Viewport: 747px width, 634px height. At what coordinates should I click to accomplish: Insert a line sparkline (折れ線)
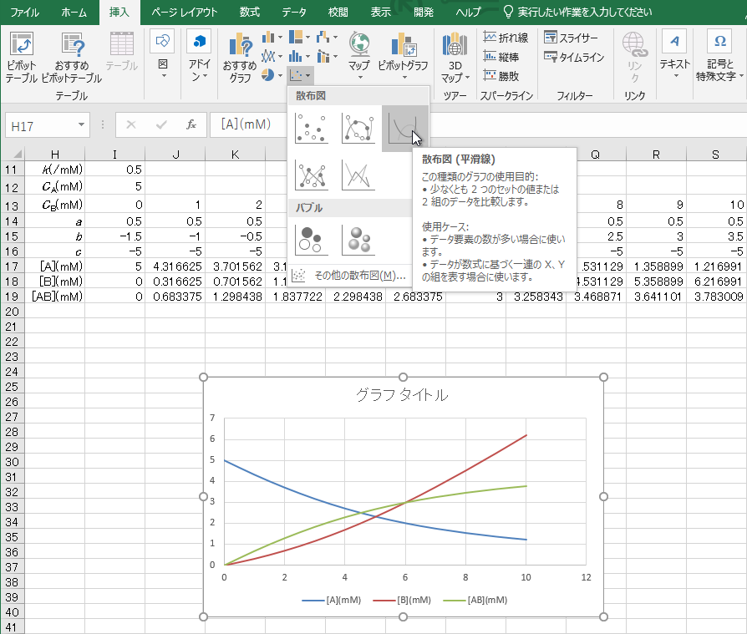pos(506,37)
